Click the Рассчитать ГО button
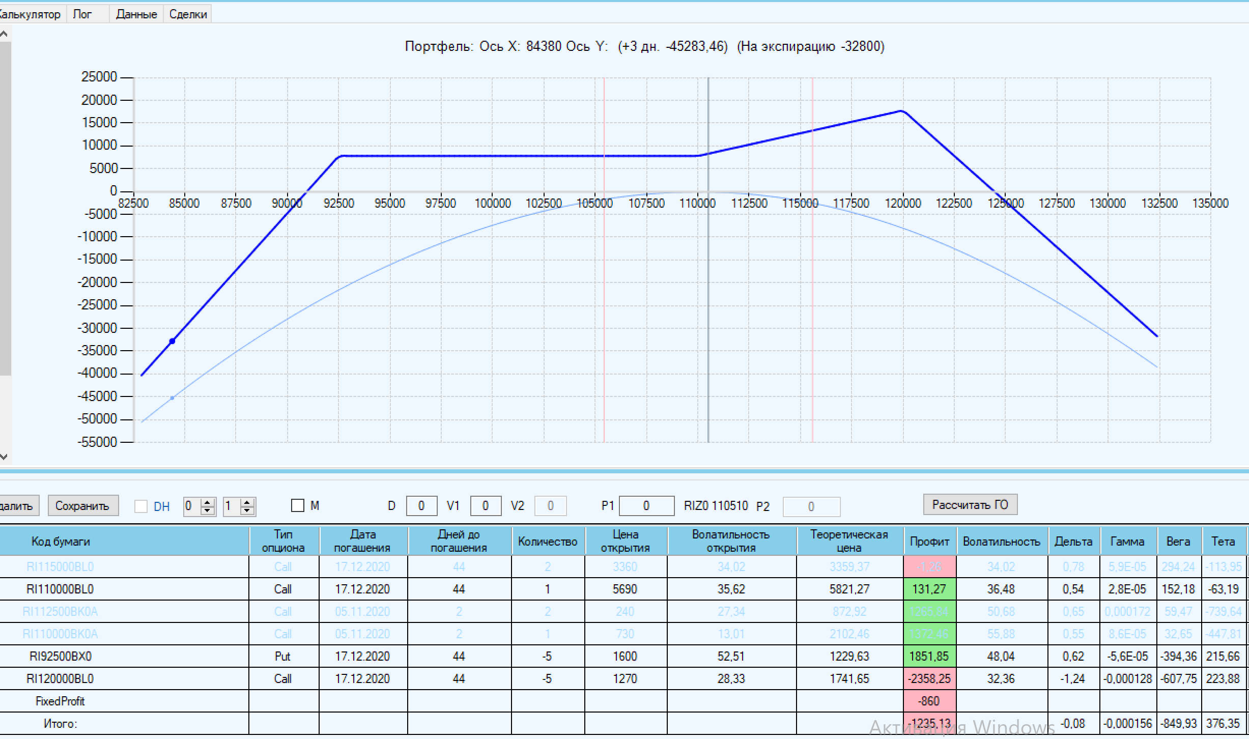 [970, 504]
